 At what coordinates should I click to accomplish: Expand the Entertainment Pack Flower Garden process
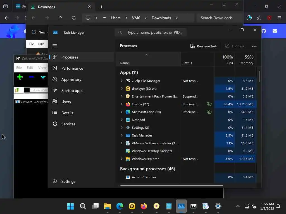tap(122, 96)
